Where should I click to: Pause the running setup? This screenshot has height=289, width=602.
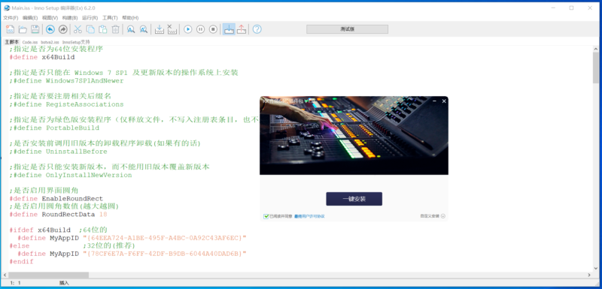pos(200,29)
